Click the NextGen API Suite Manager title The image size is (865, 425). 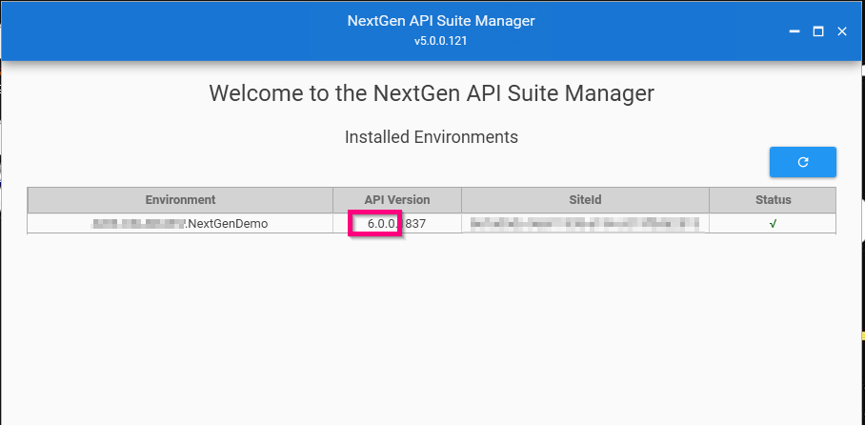[441, 21]
